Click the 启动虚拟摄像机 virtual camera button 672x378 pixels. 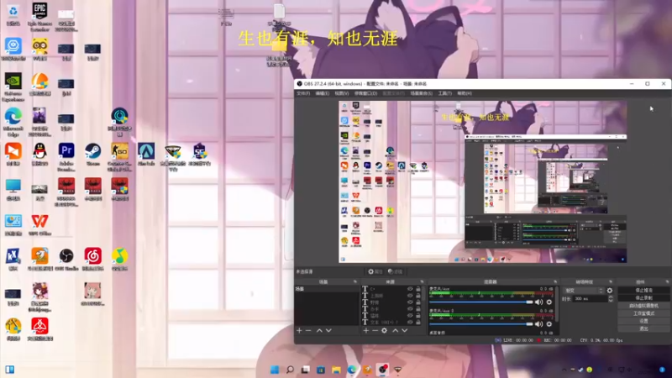pyautogui.click(x=643, y=306)
